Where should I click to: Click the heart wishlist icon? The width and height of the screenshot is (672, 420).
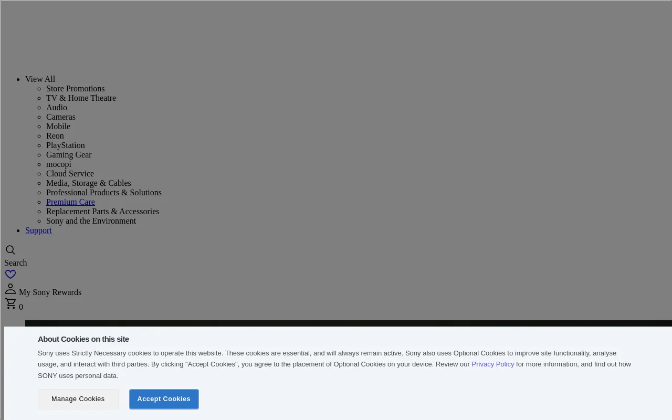10,274
